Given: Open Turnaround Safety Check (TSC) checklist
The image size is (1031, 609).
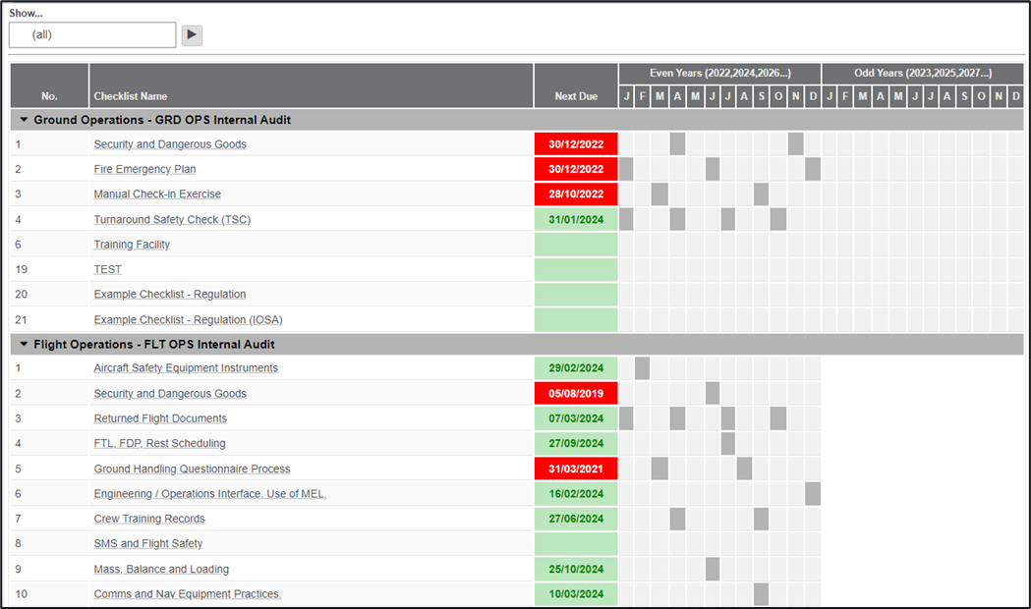Looking at the screenshot, I should coord(172,220).
